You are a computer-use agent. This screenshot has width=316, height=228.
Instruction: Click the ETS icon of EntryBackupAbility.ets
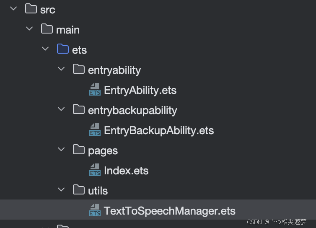coord(95,130)
